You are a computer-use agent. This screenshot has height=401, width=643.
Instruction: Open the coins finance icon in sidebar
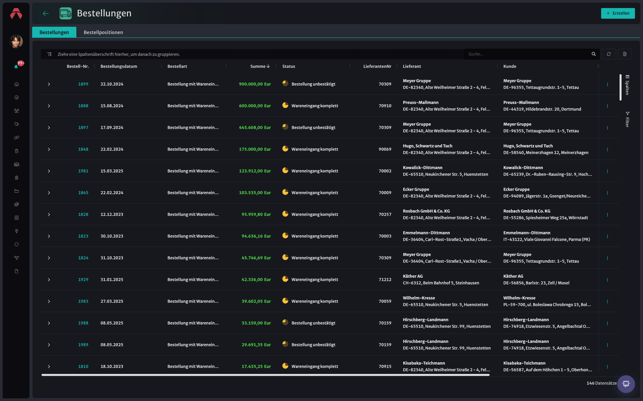(16, 205)
